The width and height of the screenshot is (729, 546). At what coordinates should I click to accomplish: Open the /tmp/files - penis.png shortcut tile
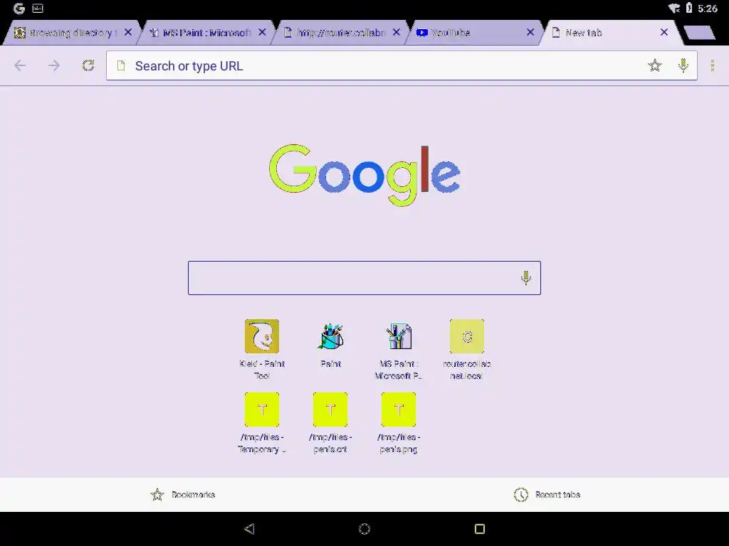click(399, 423)
